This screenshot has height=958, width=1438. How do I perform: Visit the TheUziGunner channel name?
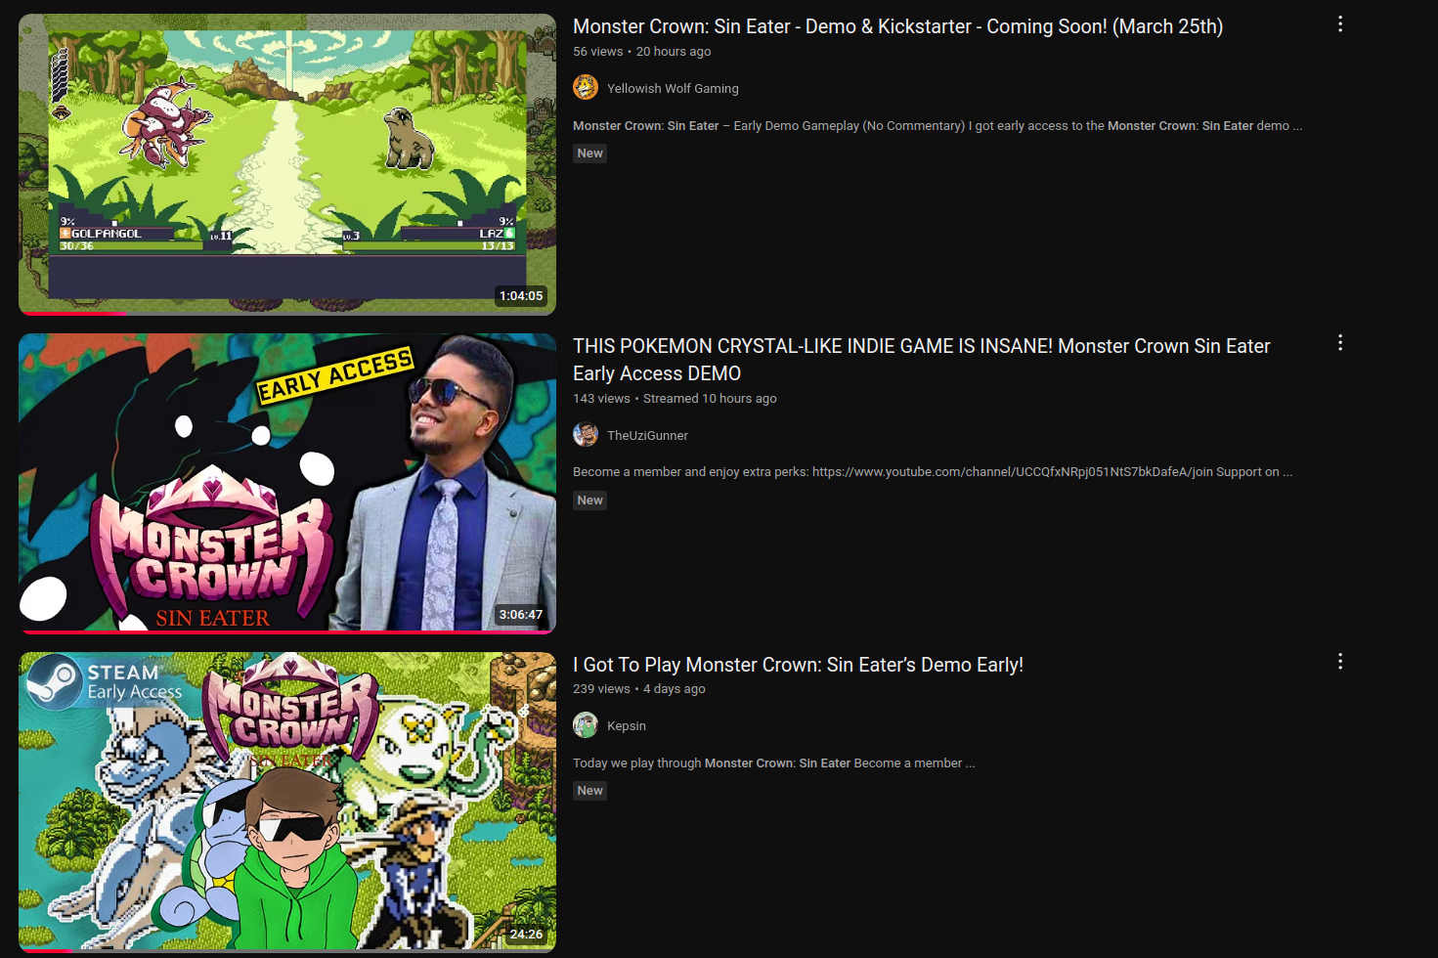click(647, 435)
